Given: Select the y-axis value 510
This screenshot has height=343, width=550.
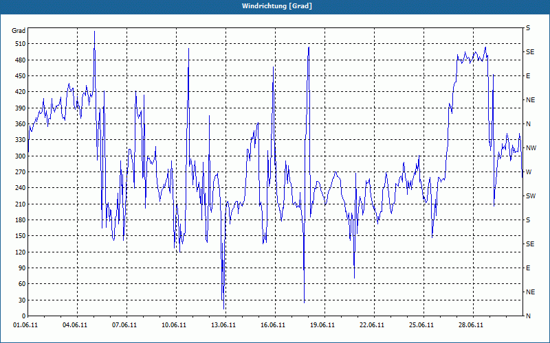Looking at the screenshot, I should pos(21,44).
